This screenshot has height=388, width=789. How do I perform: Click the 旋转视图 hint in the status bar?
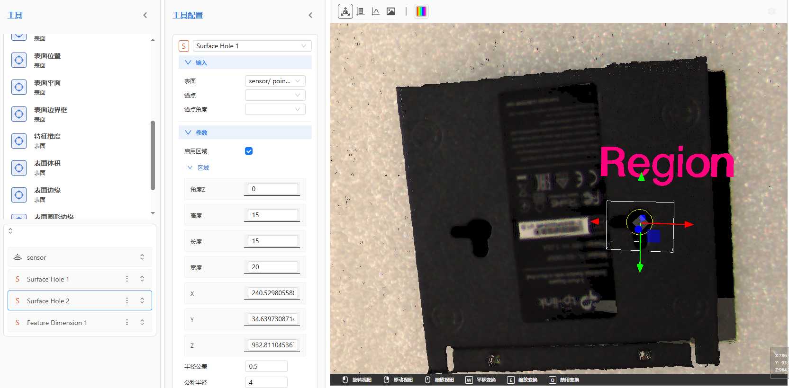357,380
